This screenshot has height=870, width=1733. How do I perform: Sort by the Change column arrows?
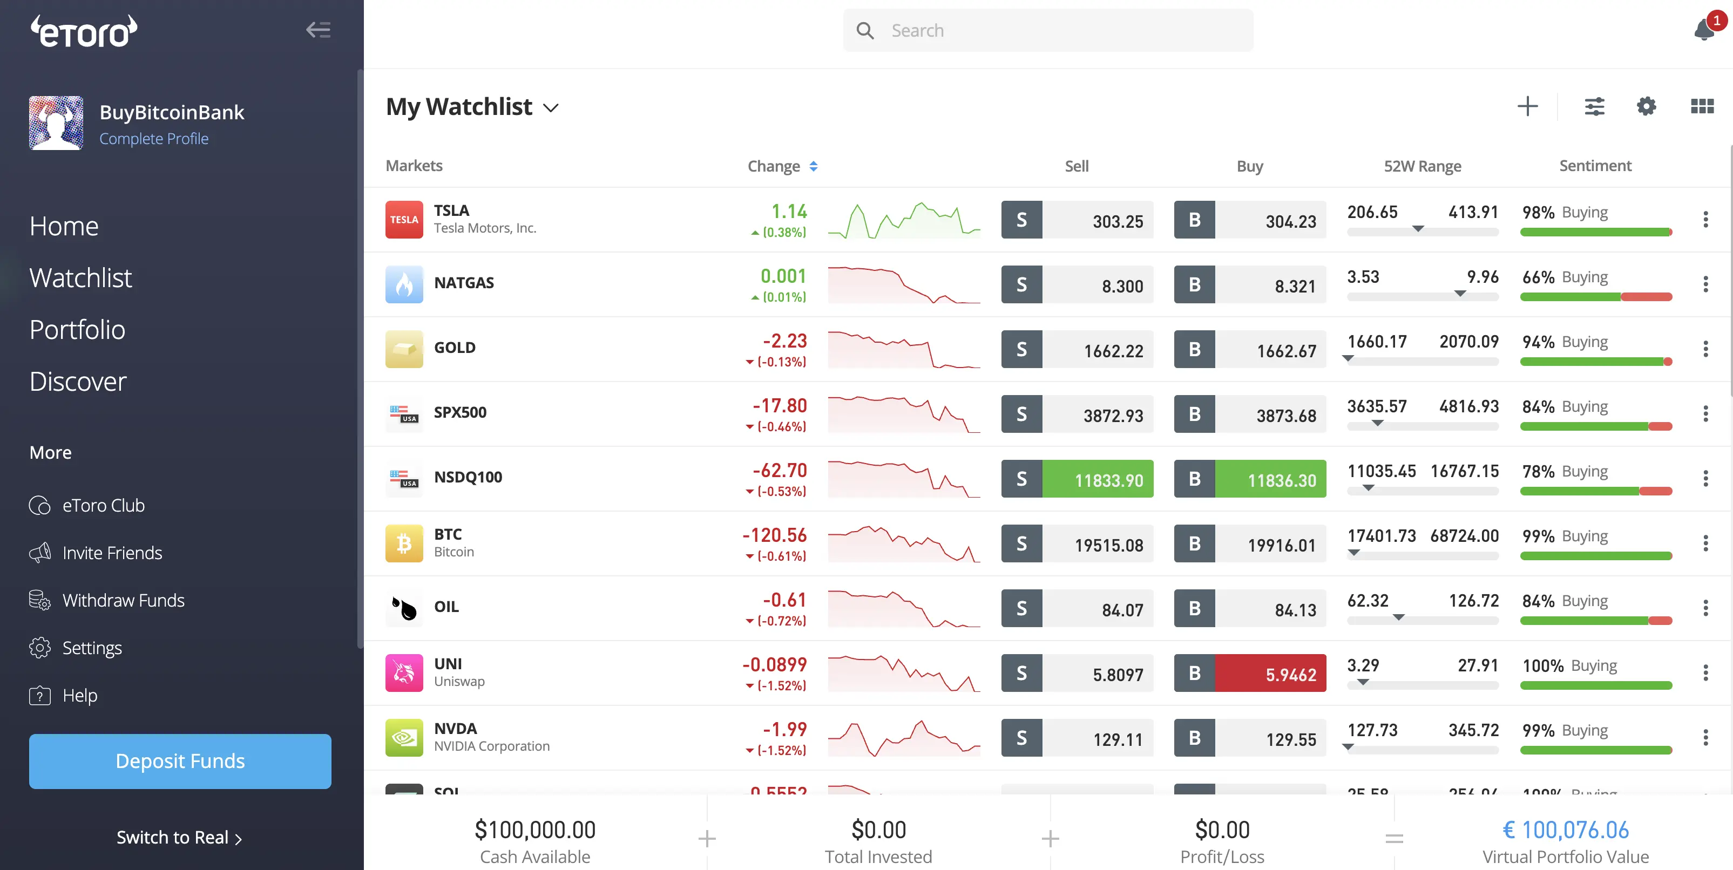(814, 166)
